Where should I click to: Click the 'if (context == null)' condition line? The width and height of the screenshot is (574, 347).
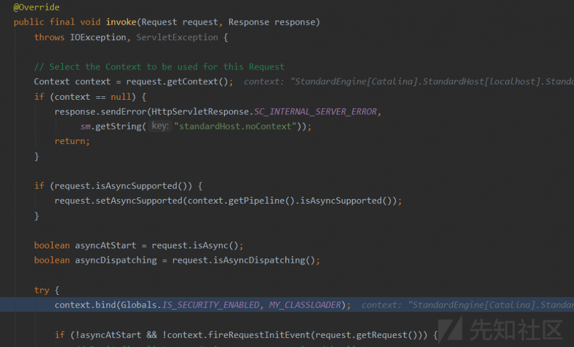(90, 97)
